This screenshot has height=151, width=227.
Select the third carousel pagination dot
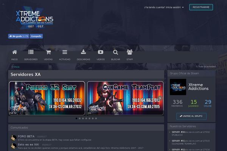[x=83, y=118]
